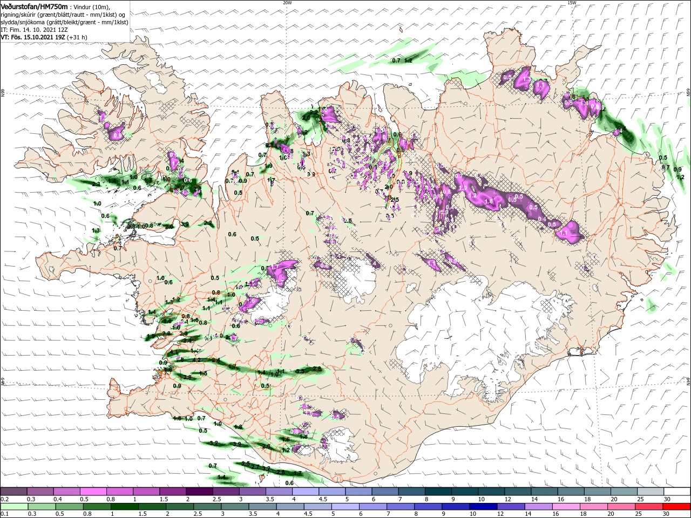Click the pale green 0.1 swatch in lower legend
The image size is (691, 518).
tap(14, 507)
